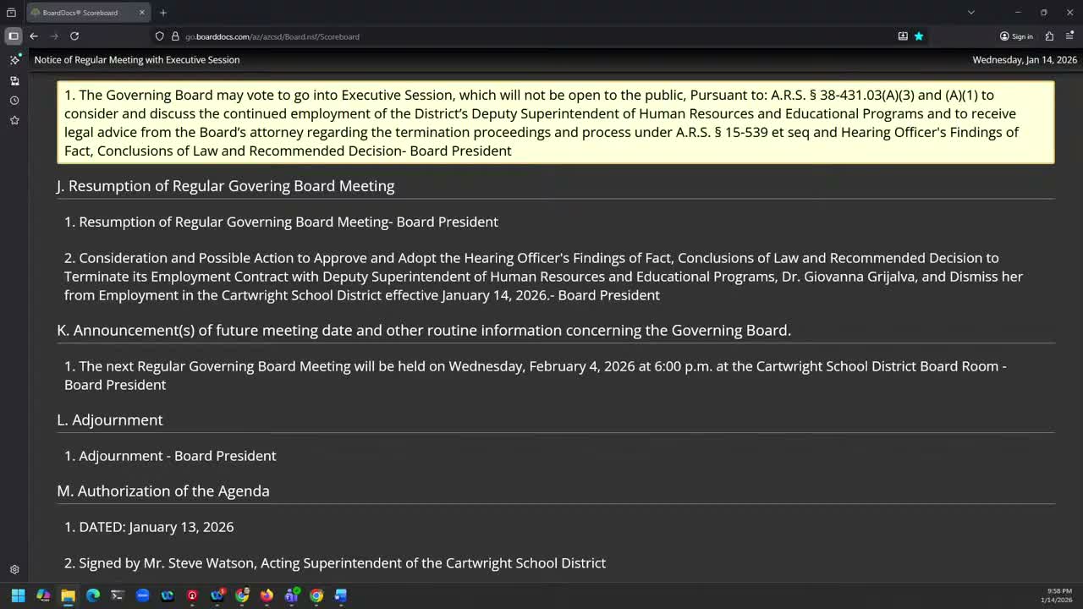Focus the boarddocs.com address bar
1083x609 pixels.
[x=533, y=36]
